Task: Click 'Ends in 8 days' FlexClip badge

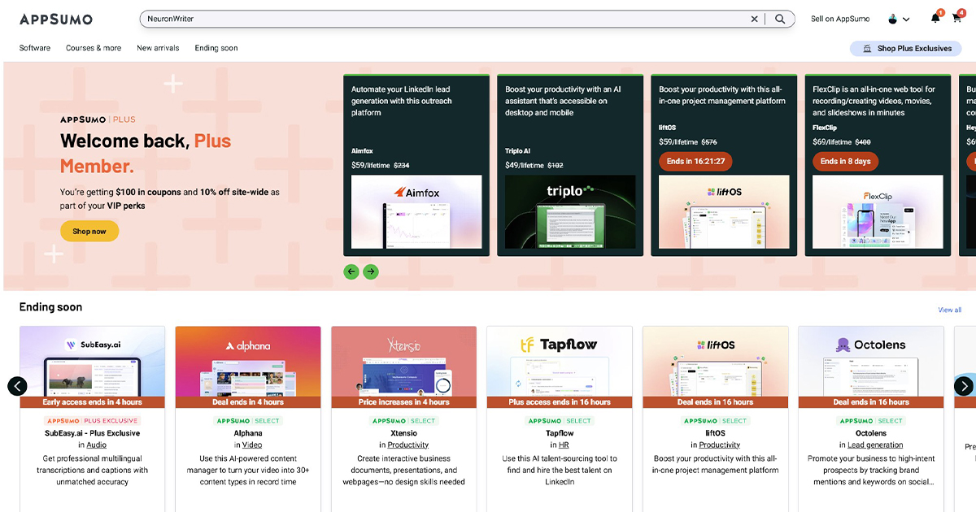Action: [x=845, y=161]
